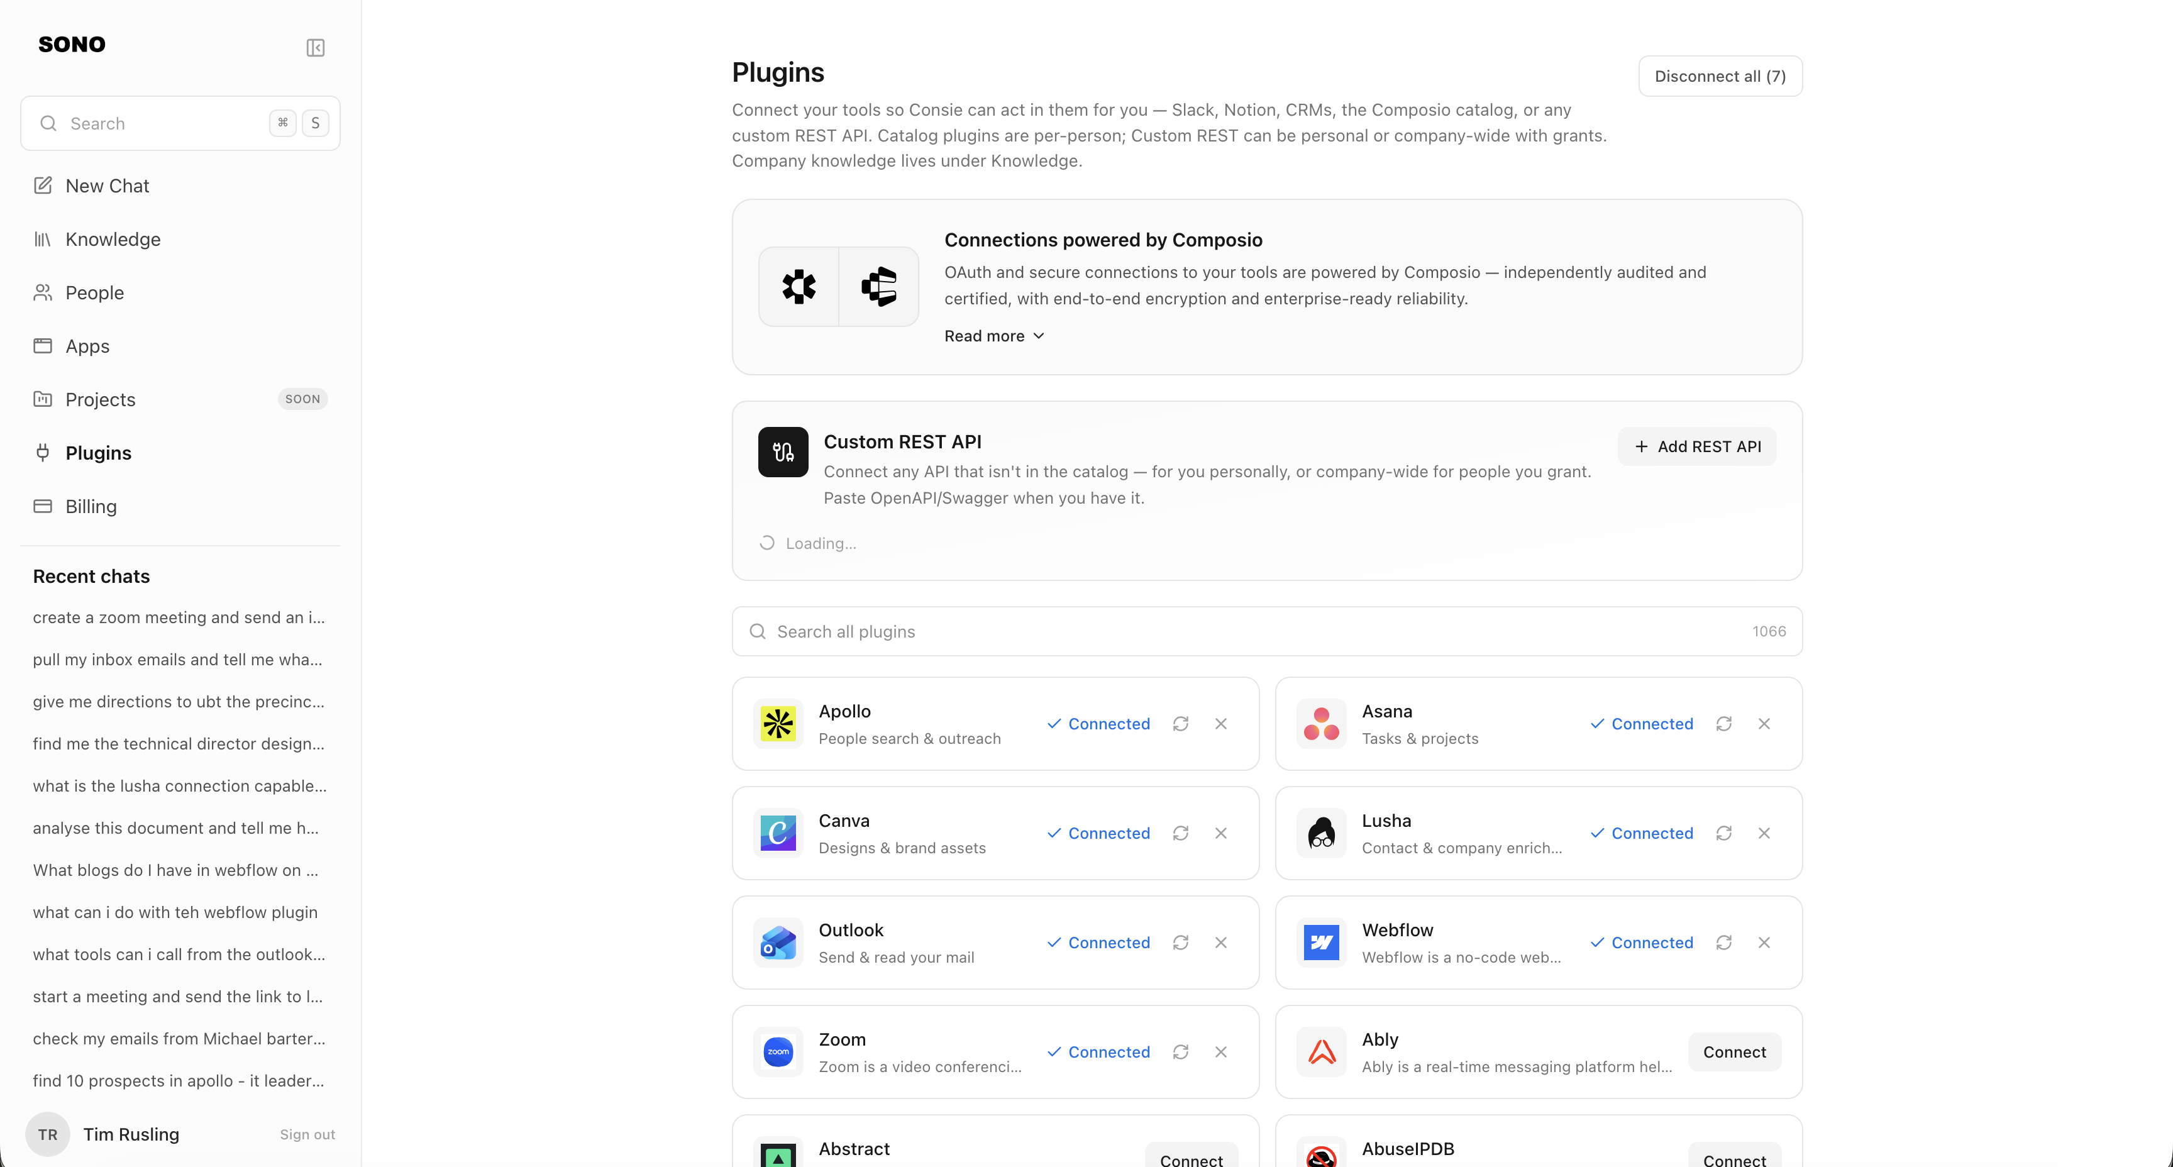Refresh the Apollo connection
2173x1167 pixels.
(x=1180, y=724)
